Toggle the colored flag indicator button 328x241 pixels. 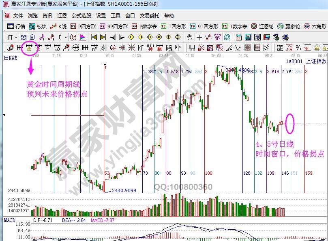point(82,37)
